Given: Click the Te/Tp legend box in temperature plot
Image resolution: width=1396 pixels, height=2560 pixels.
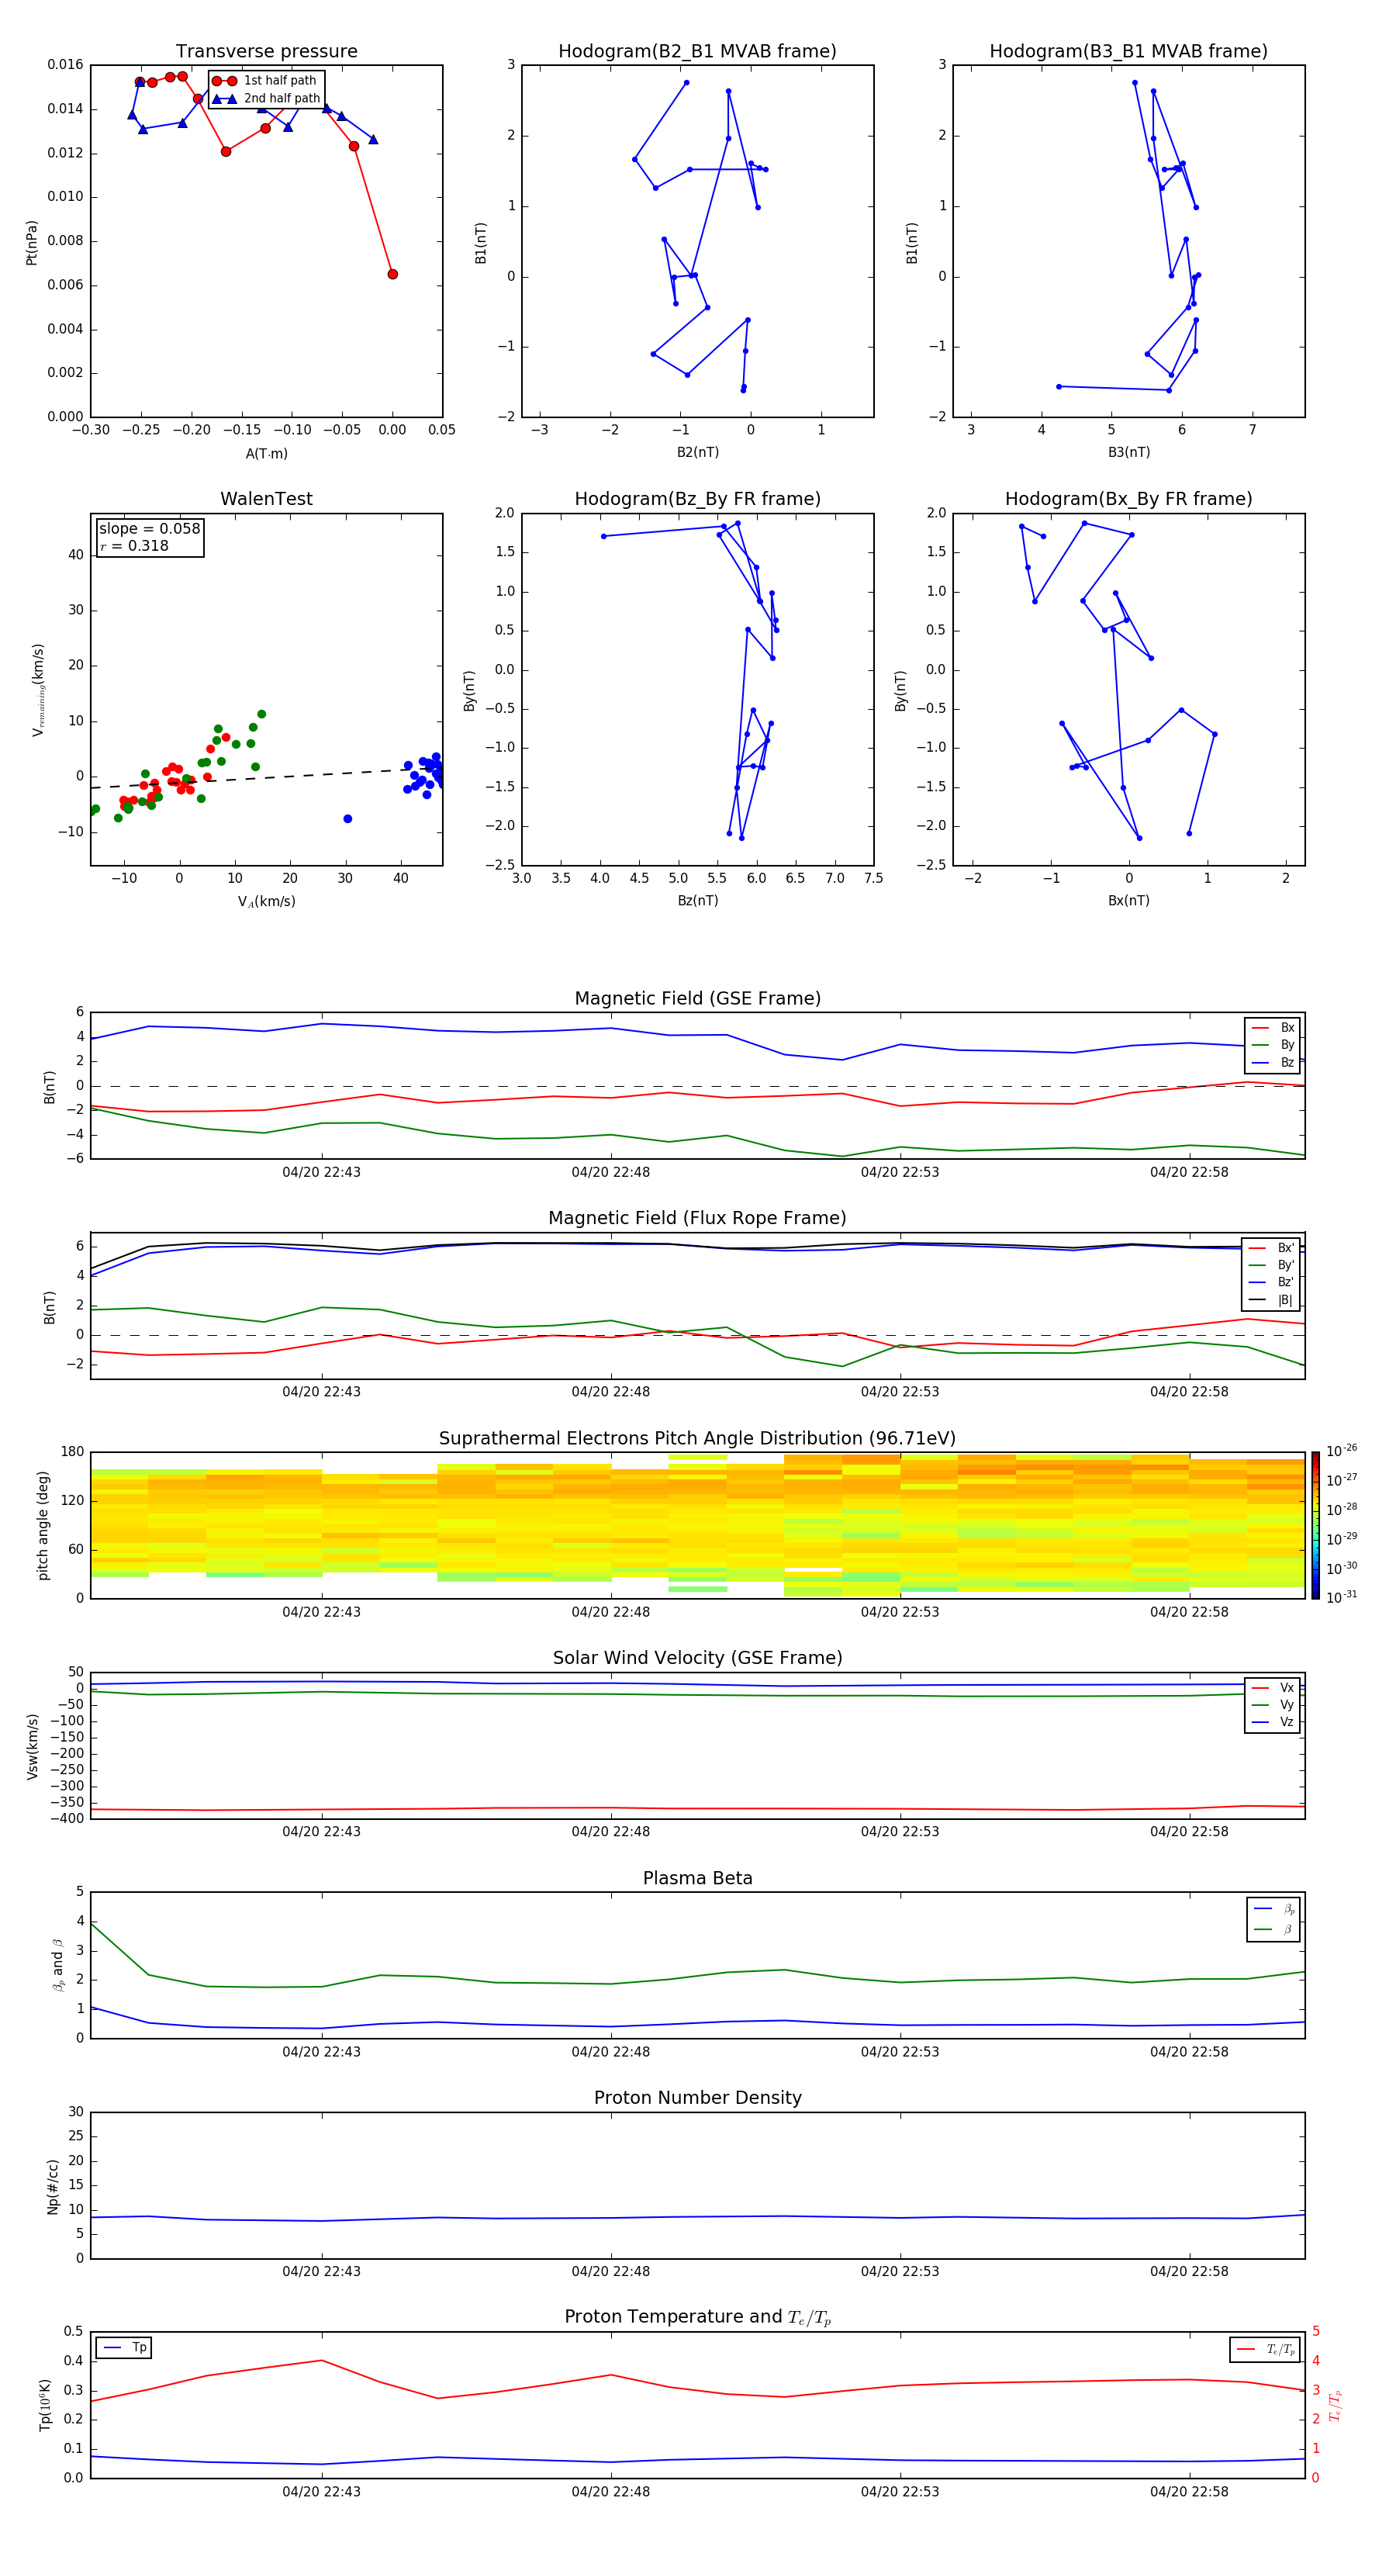Looking at the screenshot, I should pyautogui.click(x=1265, y=2349).
